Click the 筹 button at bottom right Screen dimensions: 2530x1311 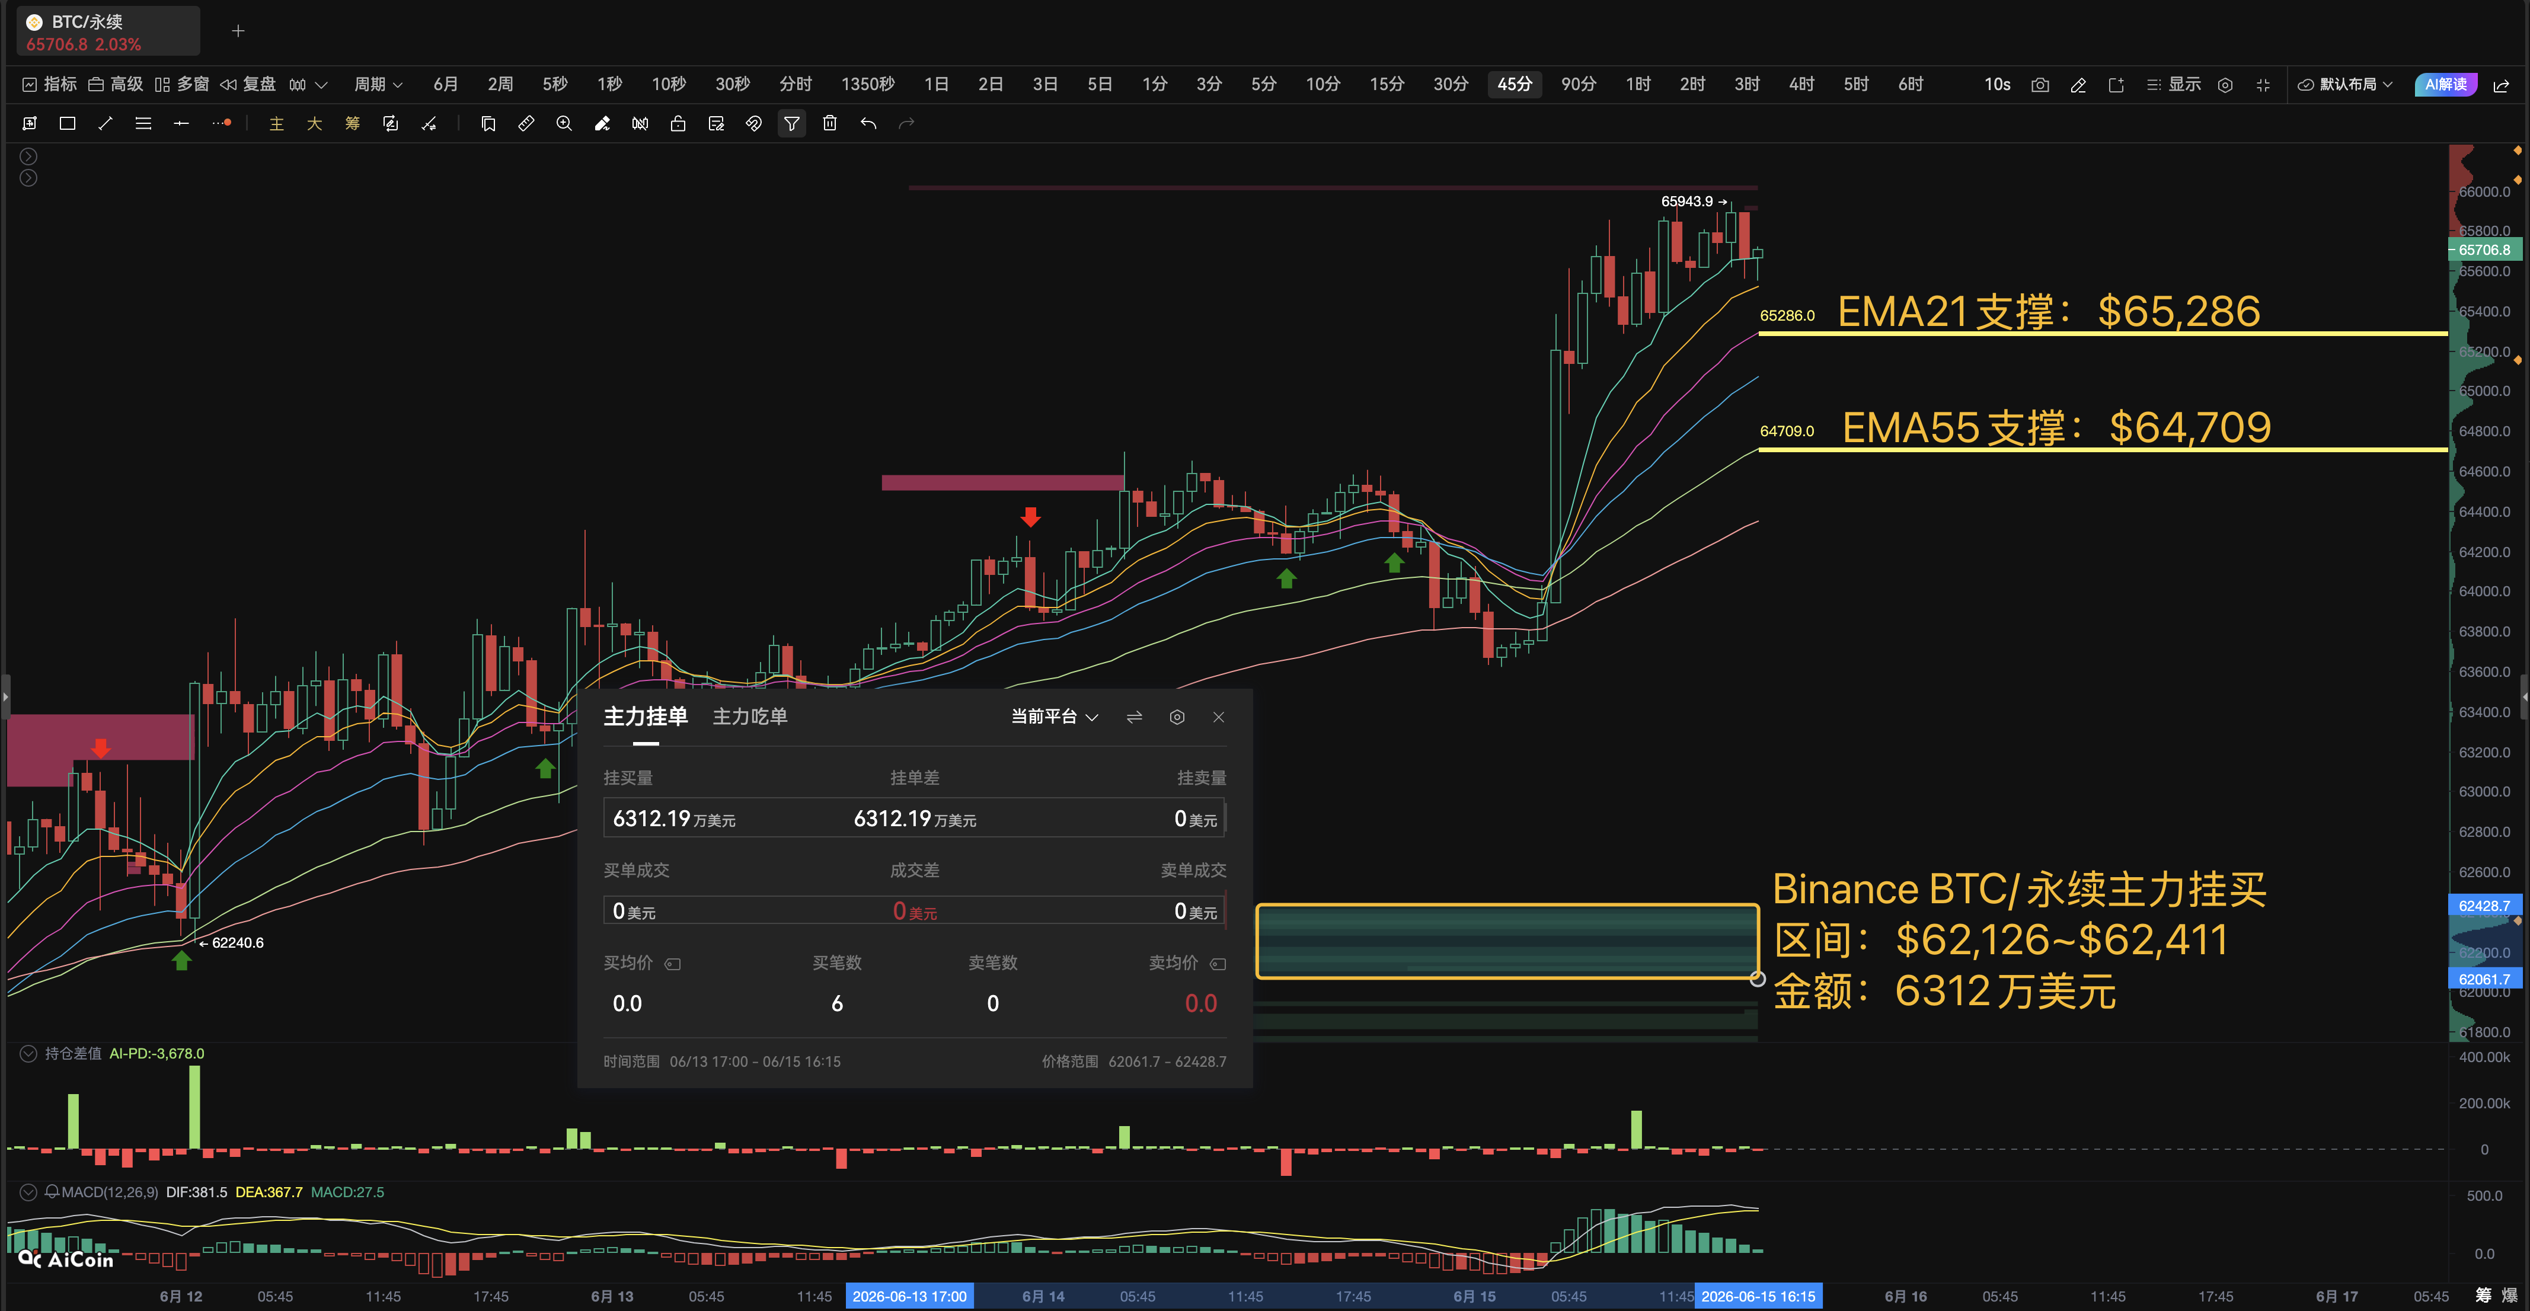tap(2484, 1296)
